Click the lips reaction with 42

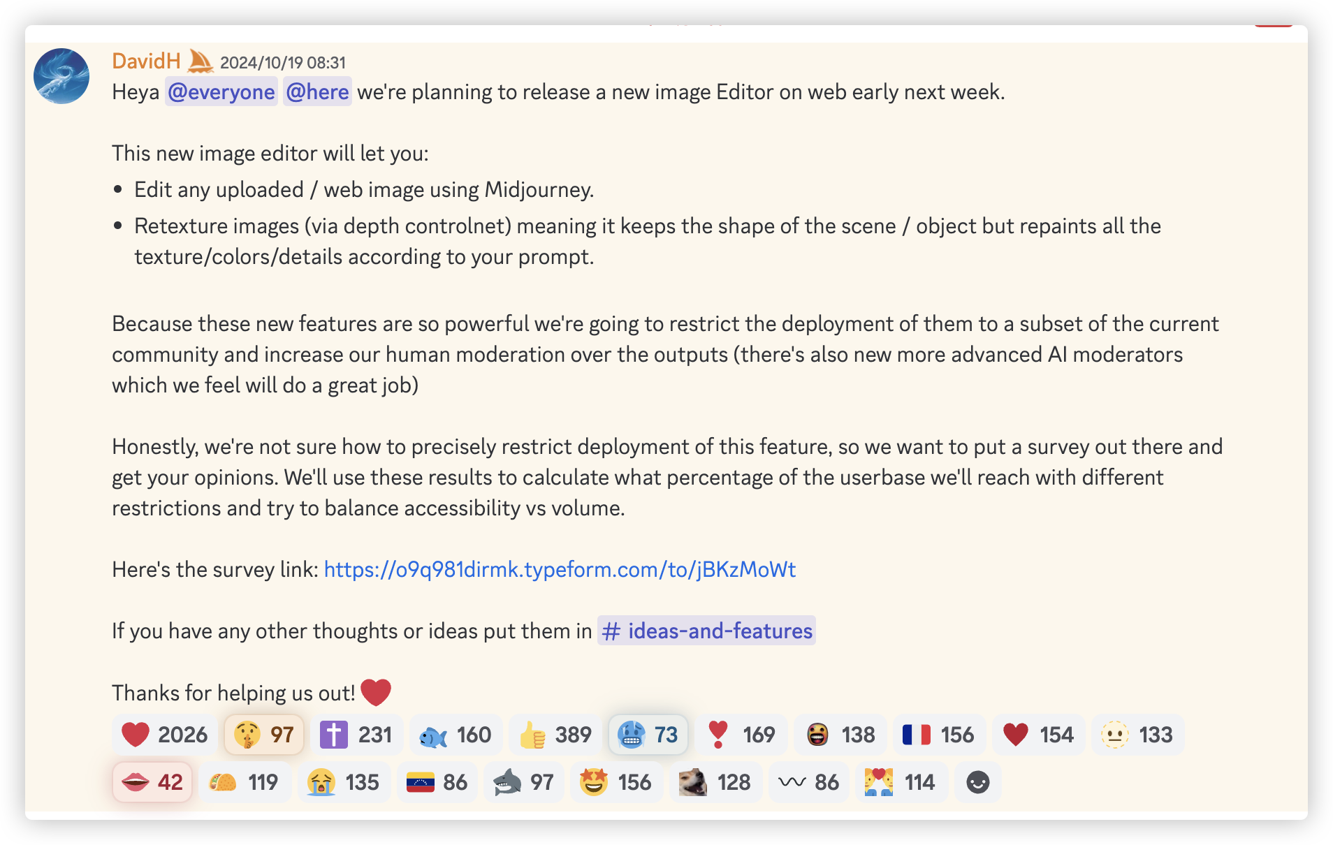click(x=152, y=782)
